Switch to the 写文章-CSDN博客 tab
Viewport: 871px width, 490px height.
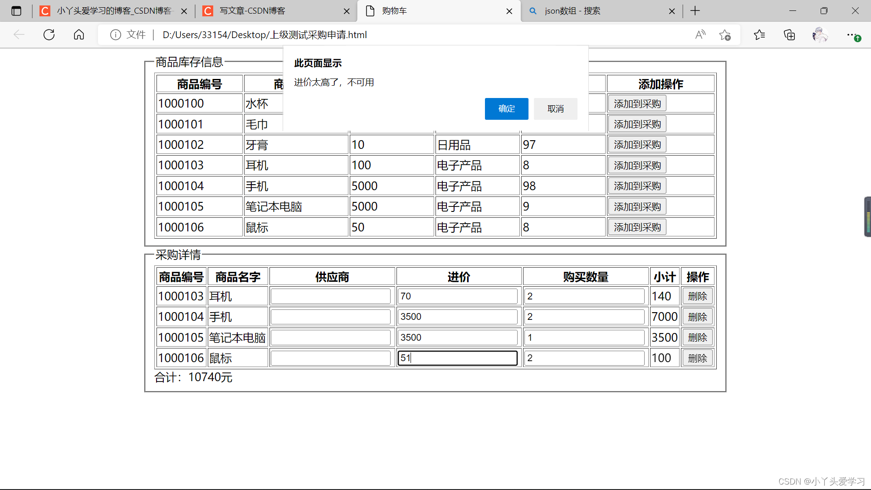click(276, 11)
